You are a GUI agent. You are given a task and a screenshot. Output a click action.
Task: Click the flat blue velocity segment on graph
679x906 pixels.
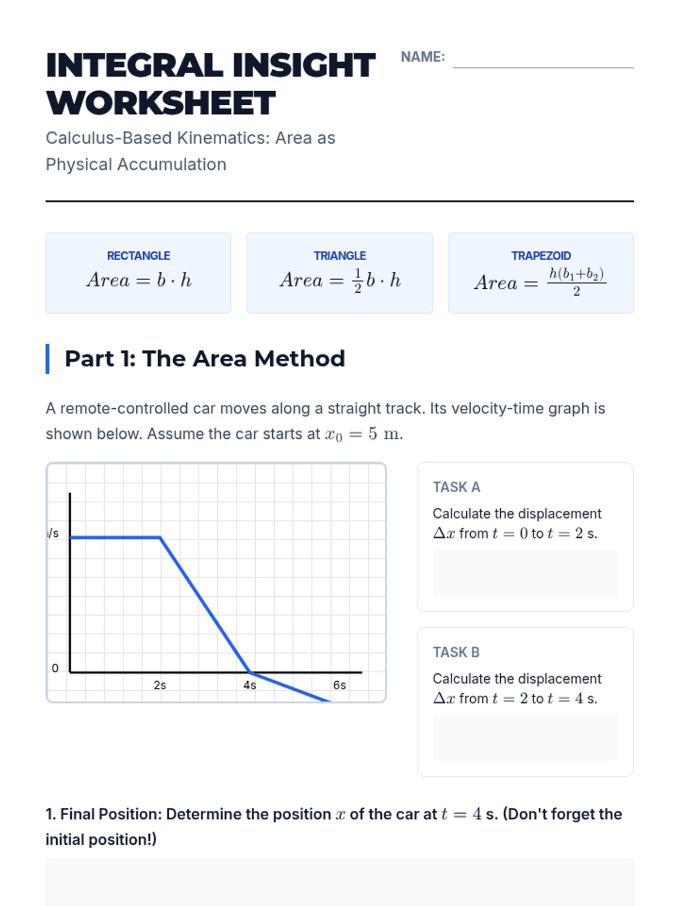(x=115, y=537)
